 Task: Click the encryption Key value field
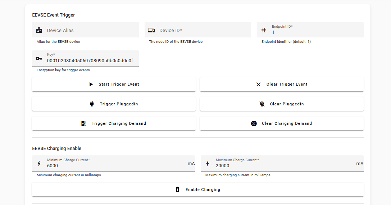pyautogui.click(x=90, y=61)
